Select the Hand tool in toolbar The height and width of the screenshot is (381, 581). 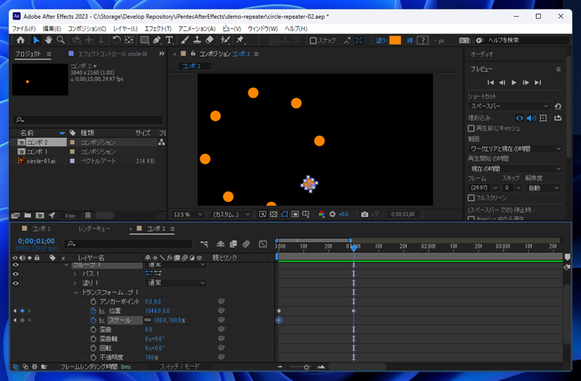48,41
